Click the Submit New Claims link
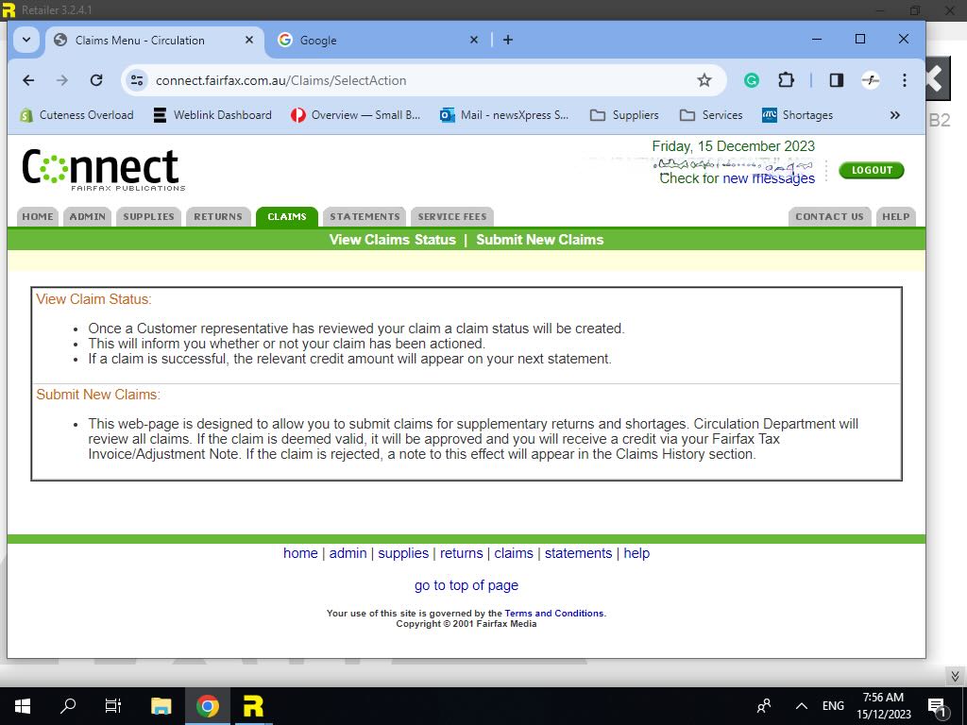 539,240
